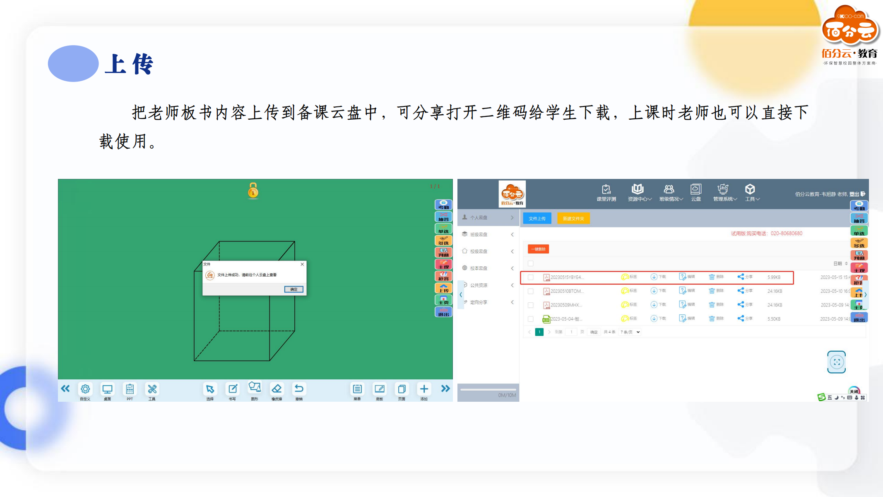This screenshot has height=497, width=883.
Task: Click the left double-arrow in whiteboard toolbar
Action: click(65, 388)
